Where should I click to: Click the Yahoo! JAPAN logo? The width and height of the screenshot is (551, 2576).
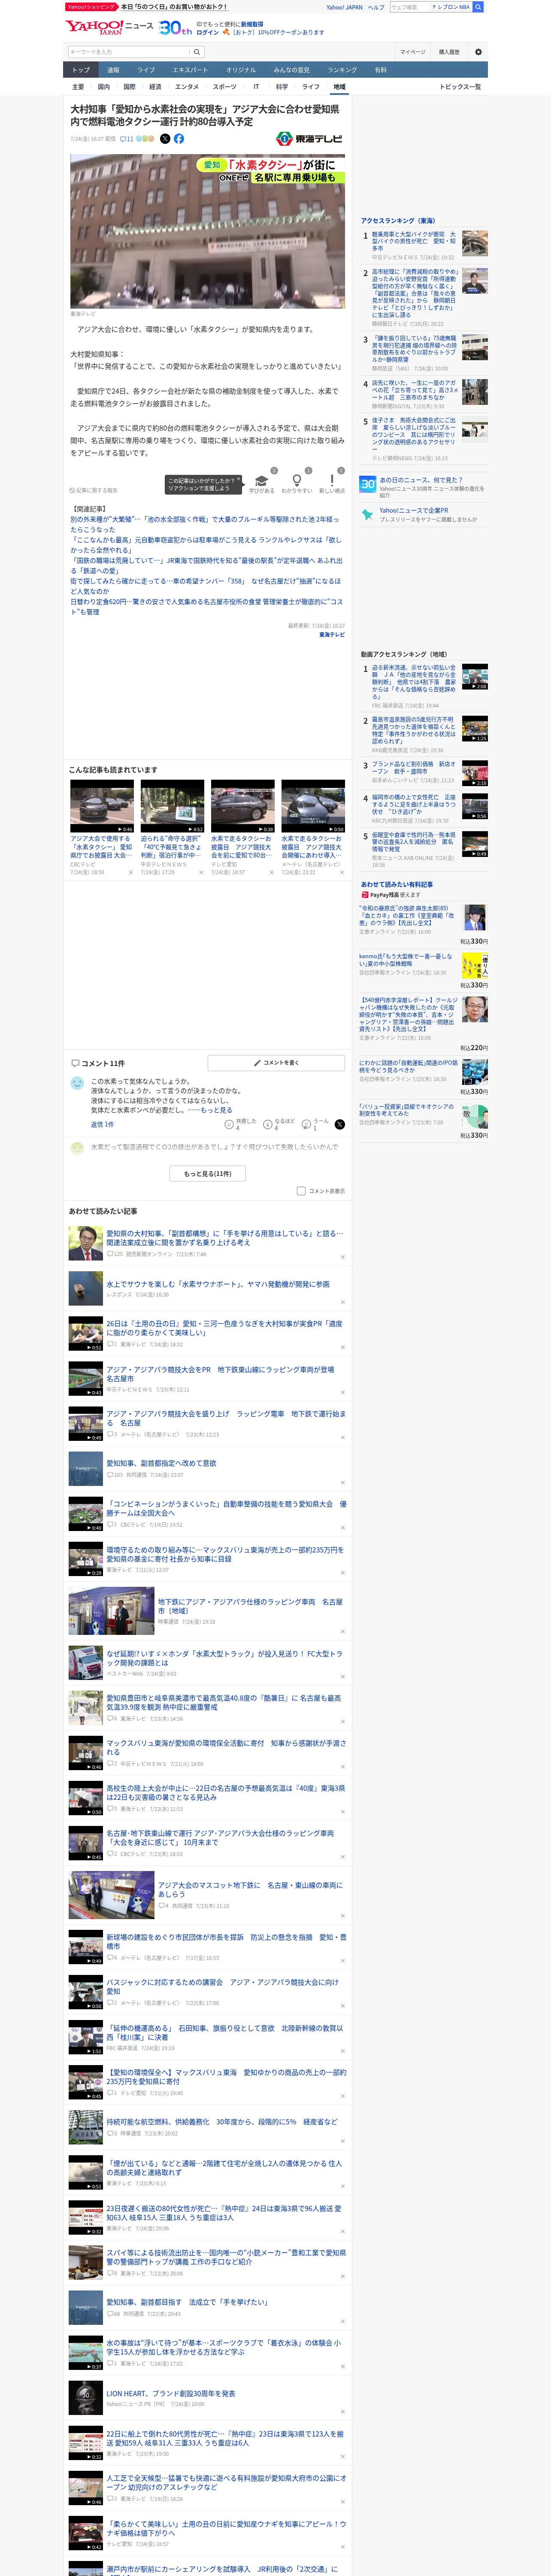pyautogui.click(x=95, y=27)
